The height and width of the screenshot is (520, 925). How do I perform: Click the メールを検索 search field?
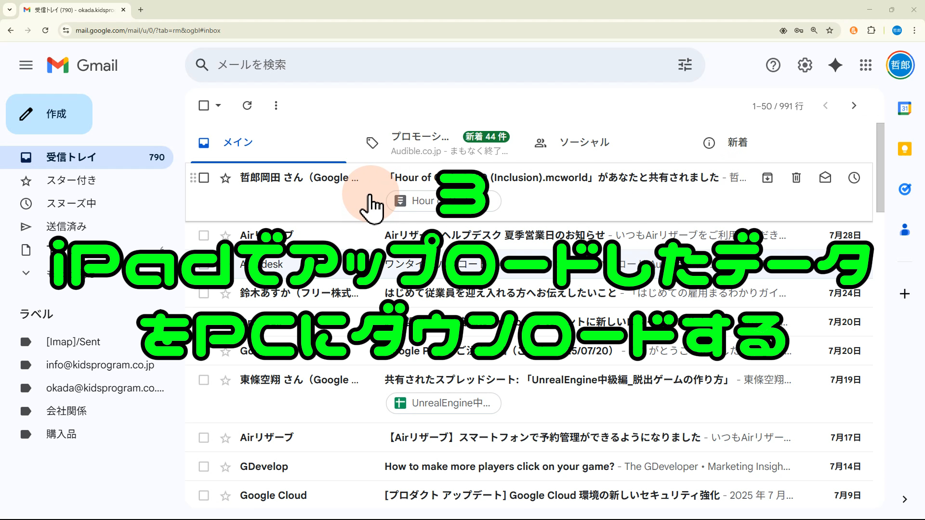point(434,65)
